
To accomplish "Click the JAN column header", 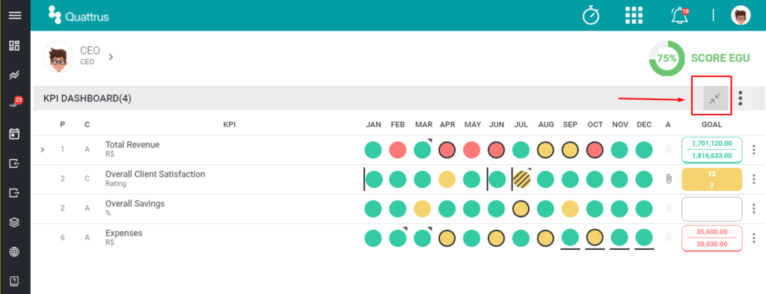I will pyautogui.click(x=373, y=125).
